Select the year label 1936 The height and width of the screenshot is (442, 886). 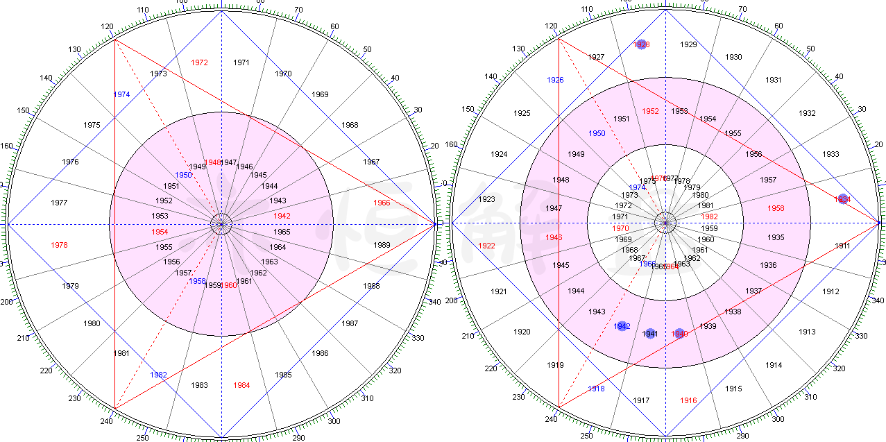point(768,265)
